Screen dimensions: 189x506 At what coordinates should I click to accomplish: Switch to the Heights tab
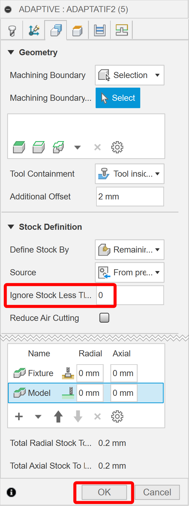point(99,29)
